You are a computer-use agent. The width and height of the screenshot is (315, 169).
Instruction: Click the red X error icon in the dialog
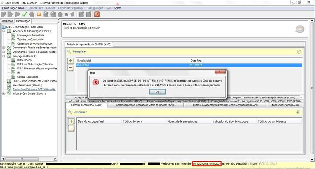click(x=96, y=82)
